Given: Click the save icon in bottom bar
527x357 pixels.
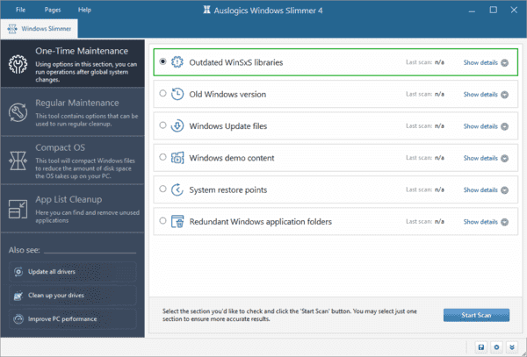Looking at the screenshot, I should click(481, 347).
